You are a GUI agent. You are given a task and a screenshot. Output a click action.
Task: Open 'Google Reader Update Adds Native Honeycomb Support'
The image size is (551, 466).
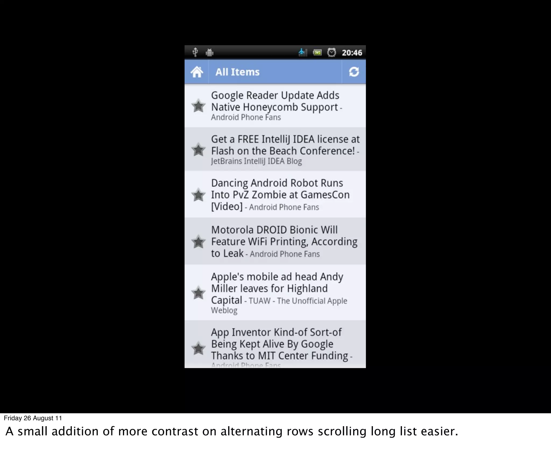pyautogui.click(x=275, y=106)
